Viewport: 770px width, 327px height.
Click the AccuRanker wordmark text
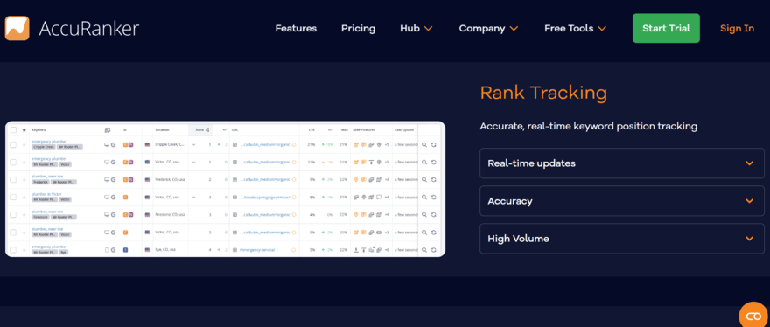(89, 29)
